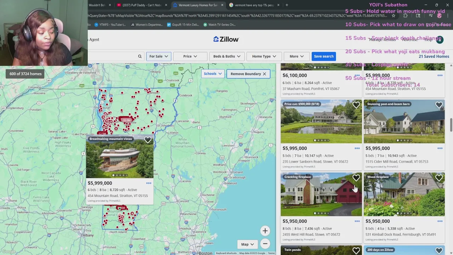Open more options for 1515 Cider Mill Road
This screenshot has width=453, height=255.
click(x=440, y=148)
